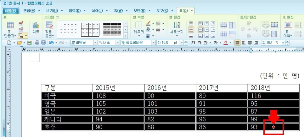Open the 대표 language dropdown
The width and height of the screenshot is (304, 137).
click(x=118, y=43)
